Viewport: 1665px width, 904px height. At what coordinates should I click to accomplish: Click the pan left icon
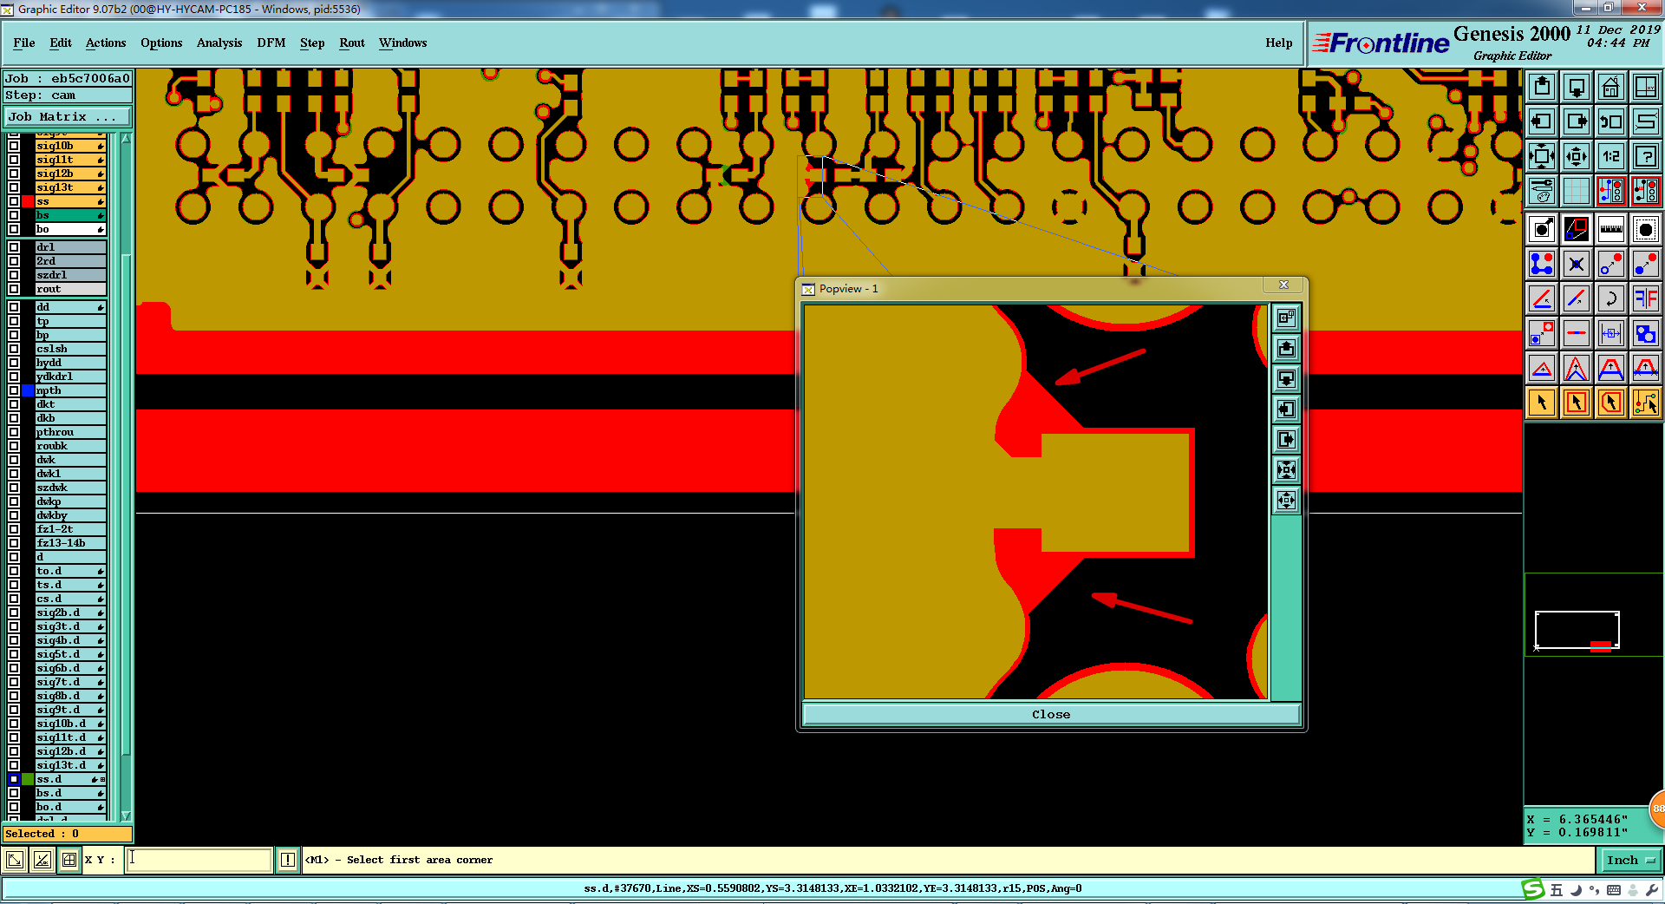pyautogui.click(x=1542, y=121)
